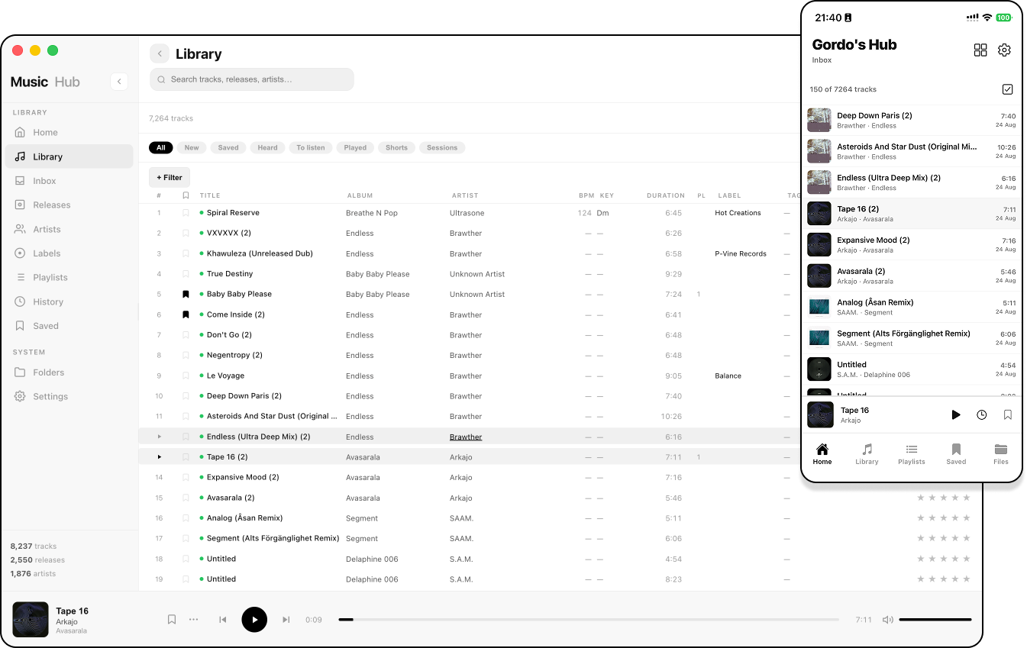
Task: Open Saved in the desktop sidebar
Action: coord(69,326)
